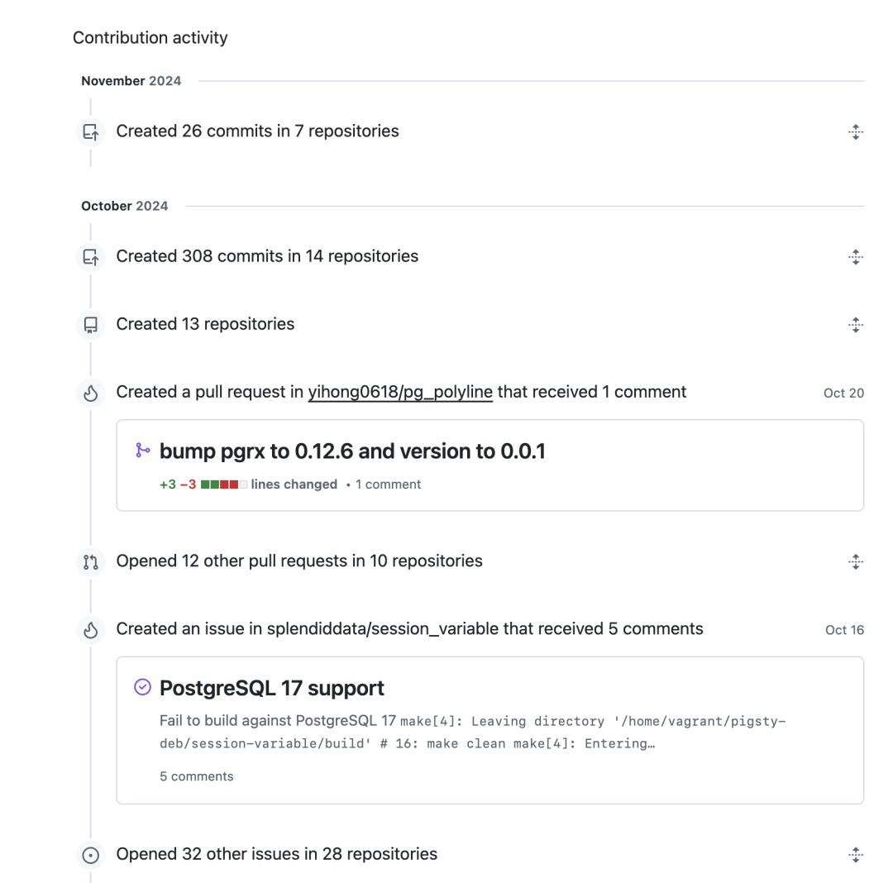Screen dimensions: 893x883
Task: Click the 5 comments text on the issue card
Action: pyautogui.click(x=197, y=776)
